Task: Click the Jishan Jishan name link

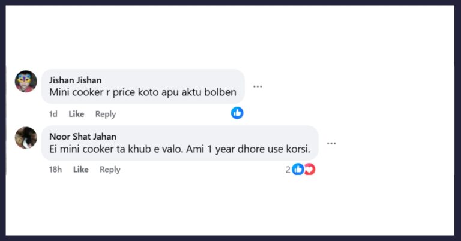Action: tap(75, 80)
